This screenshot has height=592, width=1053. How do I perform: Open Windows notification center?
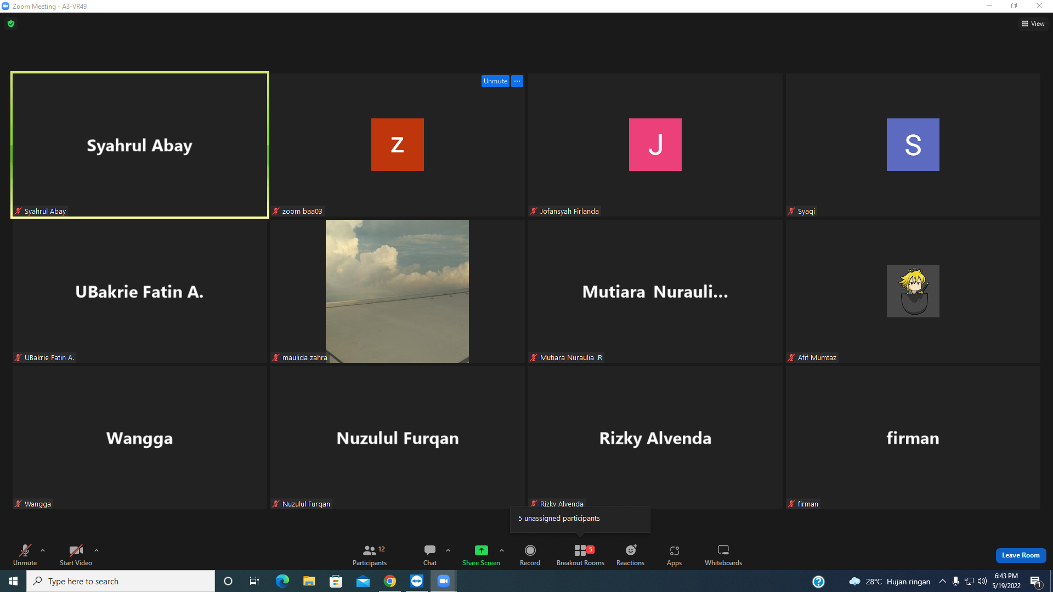point(1037,582)
